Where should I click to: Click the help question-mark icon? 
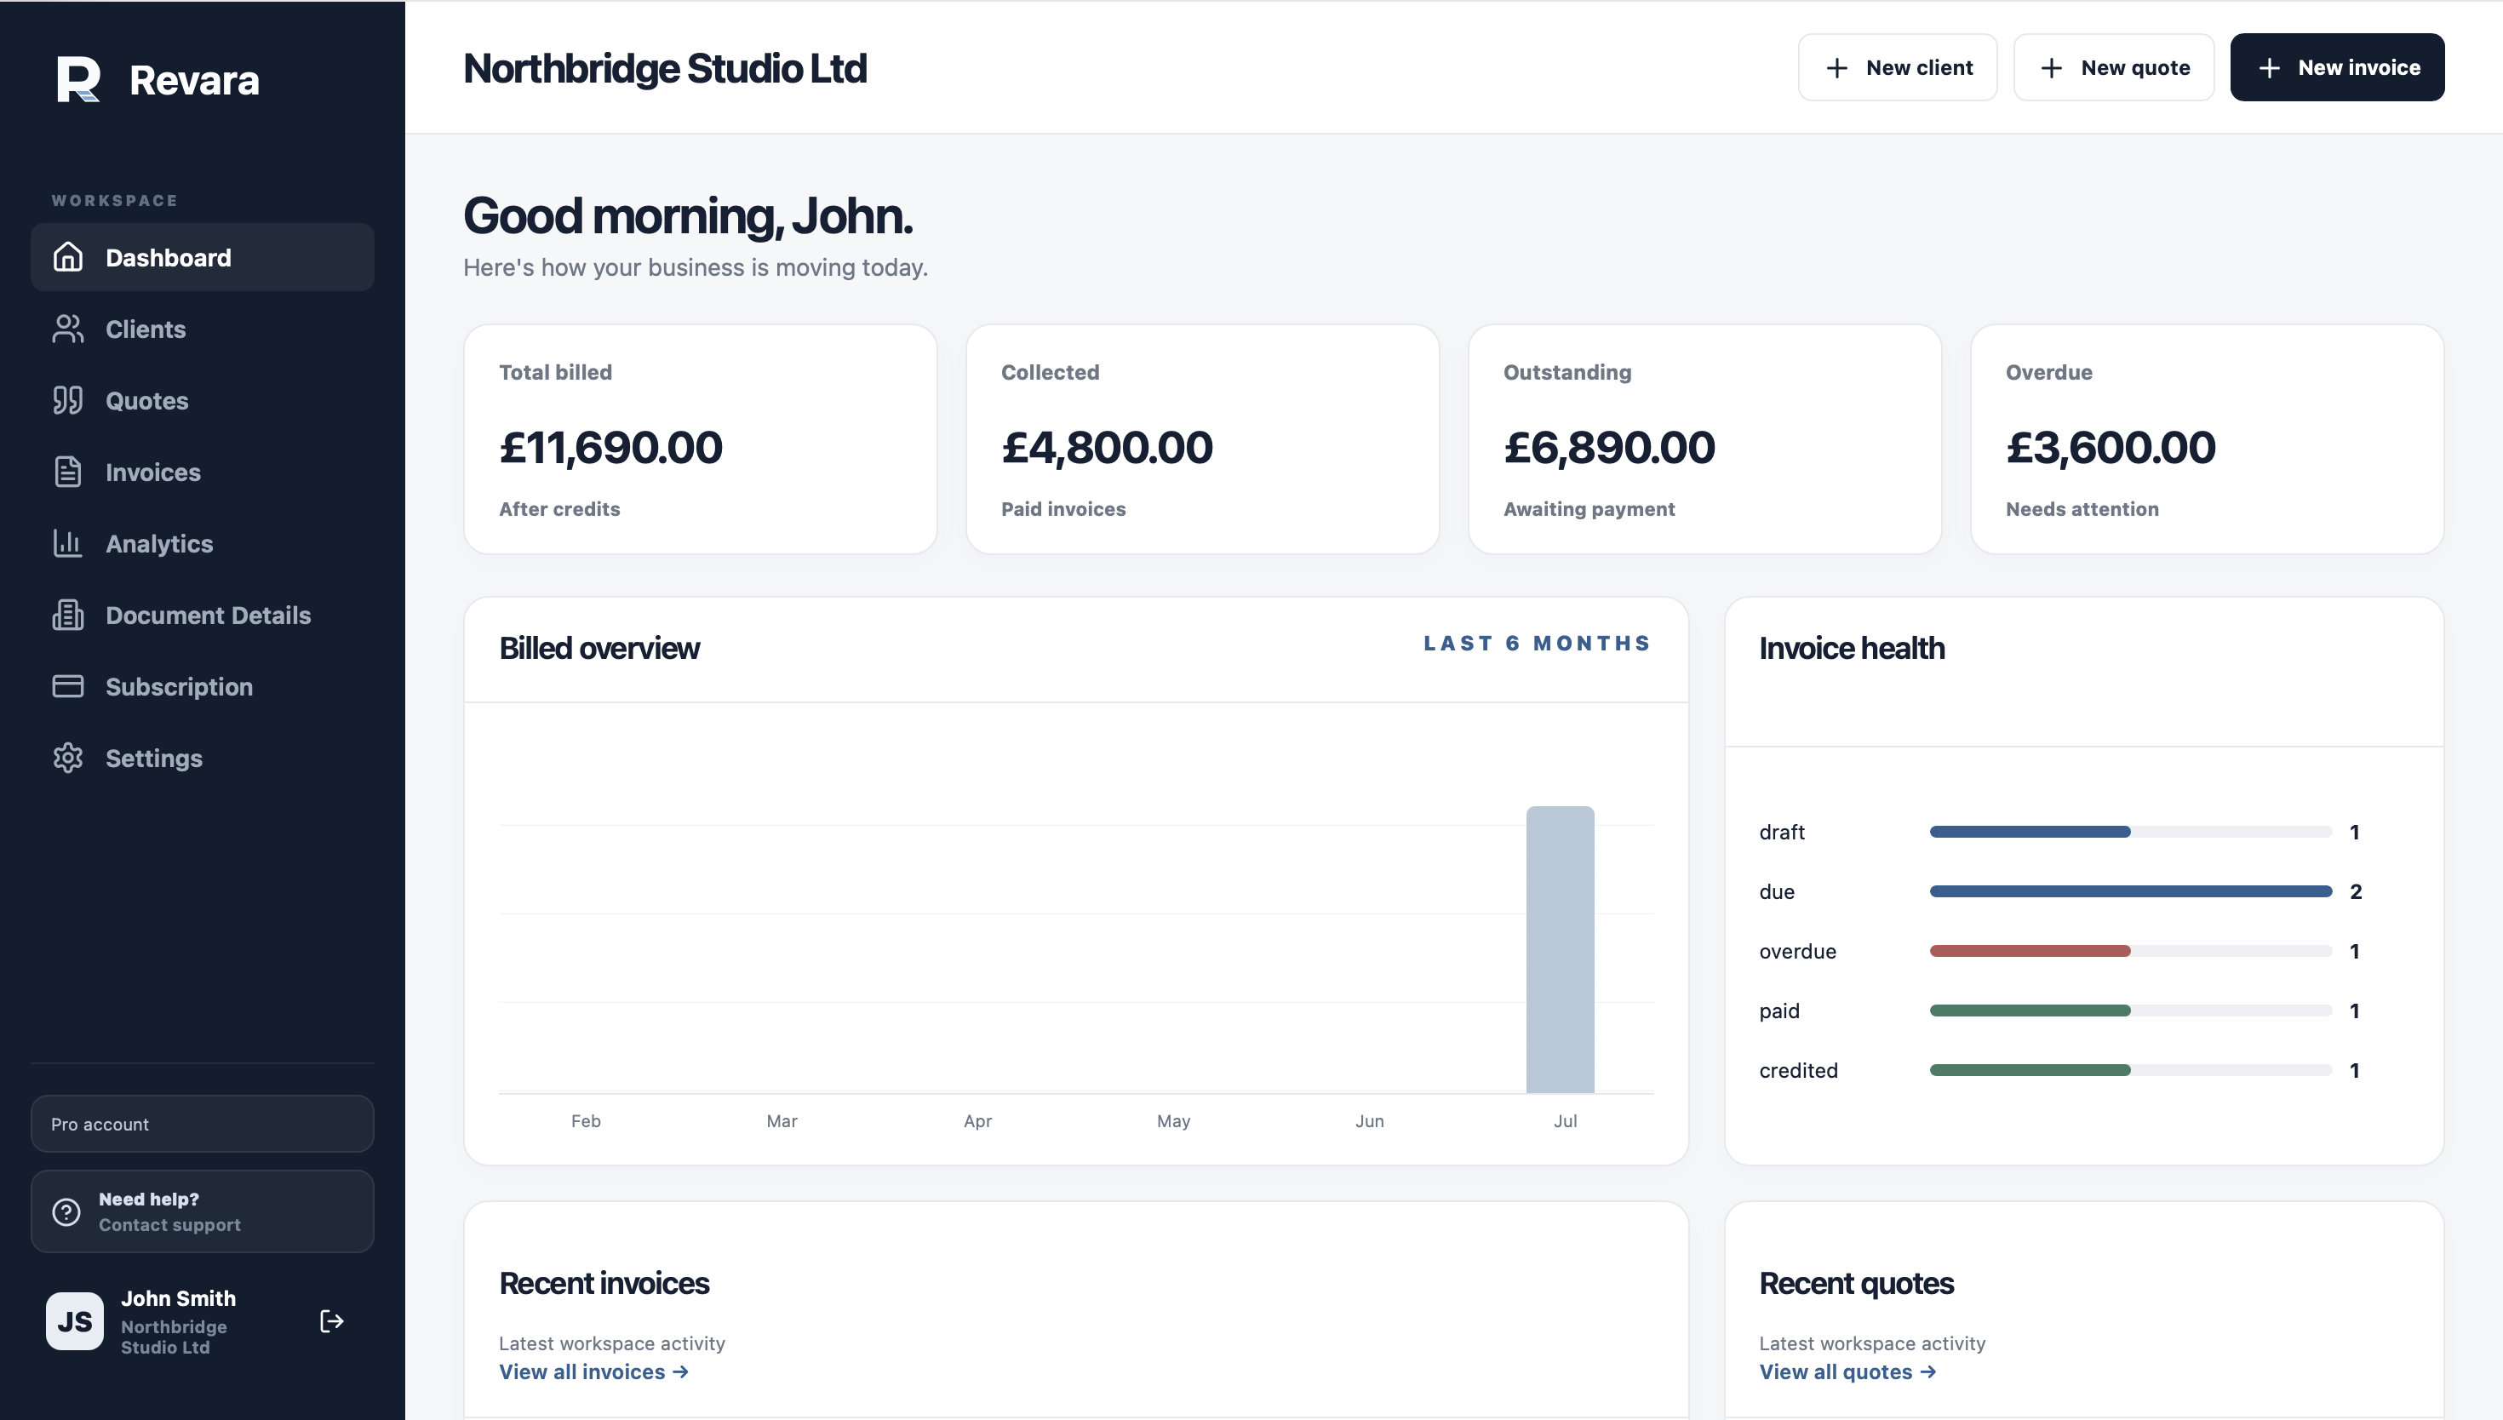66,1211
